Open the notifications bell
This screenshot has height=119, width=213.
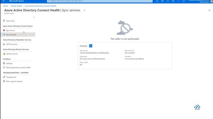168,1
